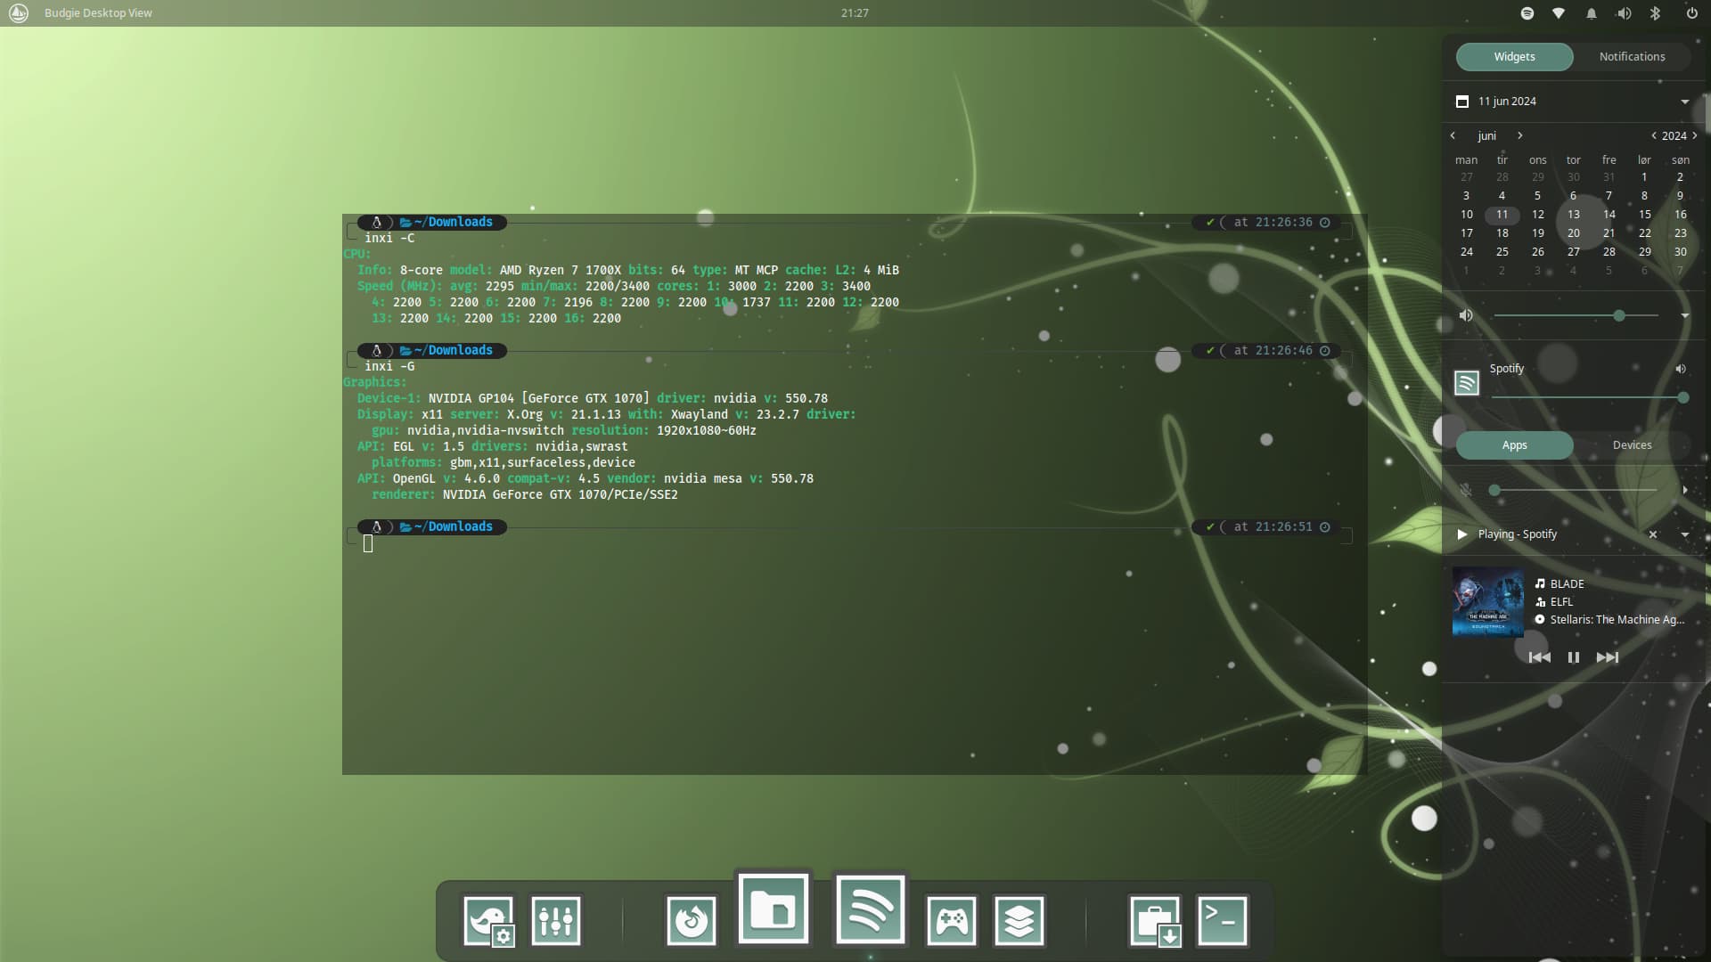Collapse the Playing - Spotify media widget

click(x=1684, y=534)
